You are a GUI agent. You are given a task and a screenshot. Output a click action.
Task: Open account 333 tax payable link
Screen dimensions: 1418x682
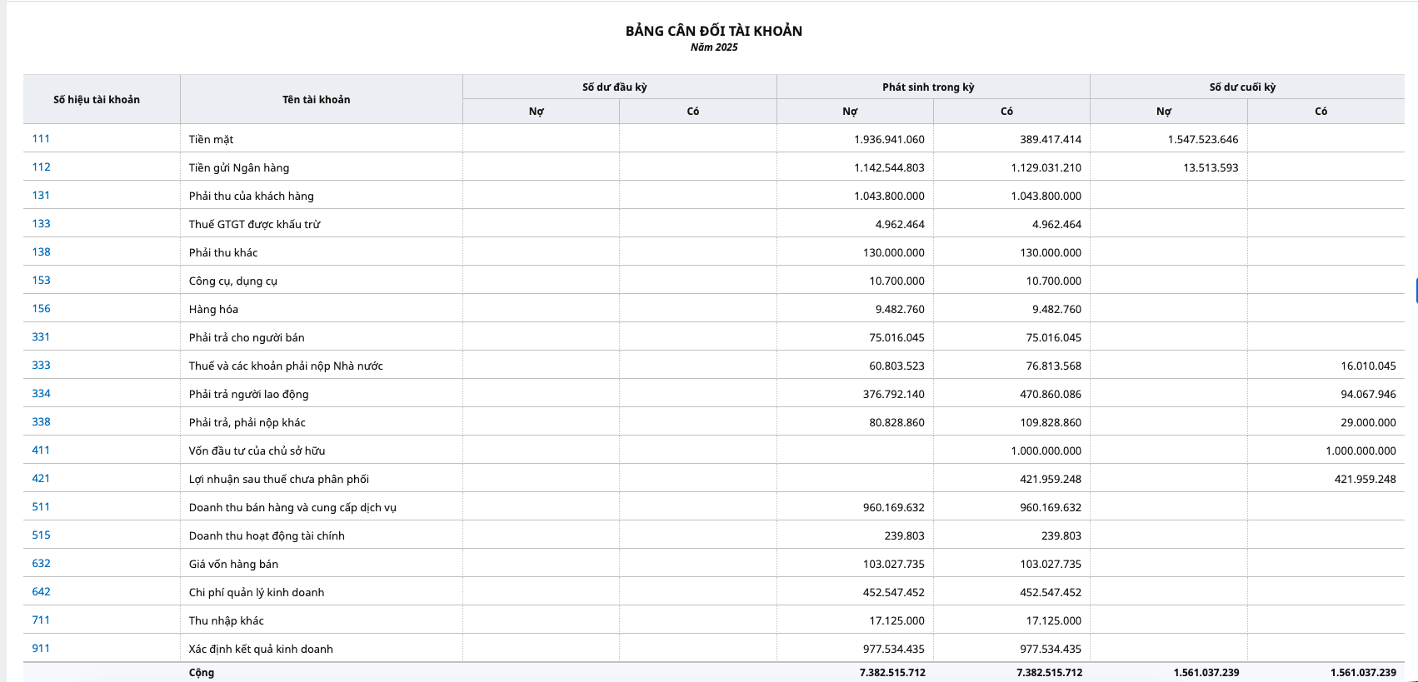click(x=41, y=366)
